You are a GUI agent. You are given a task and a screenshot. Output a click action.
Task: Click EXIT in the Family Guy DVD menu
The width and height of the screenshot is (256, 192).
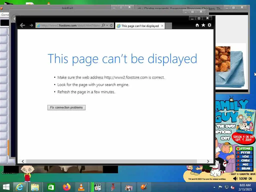[225, 138]
